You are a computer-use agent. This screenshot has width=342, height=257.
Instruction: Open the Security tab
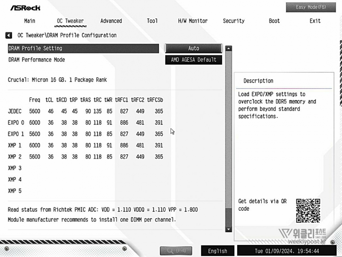(233, 21)
